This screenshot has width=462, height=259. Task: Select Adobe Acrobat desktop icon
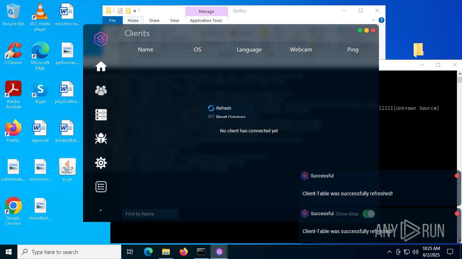13,95
